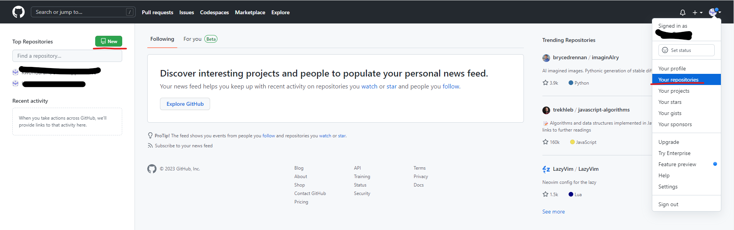Open the Privacy footer link
The width and height of the screenshot is (734, 230).
[x=421, y=177]
